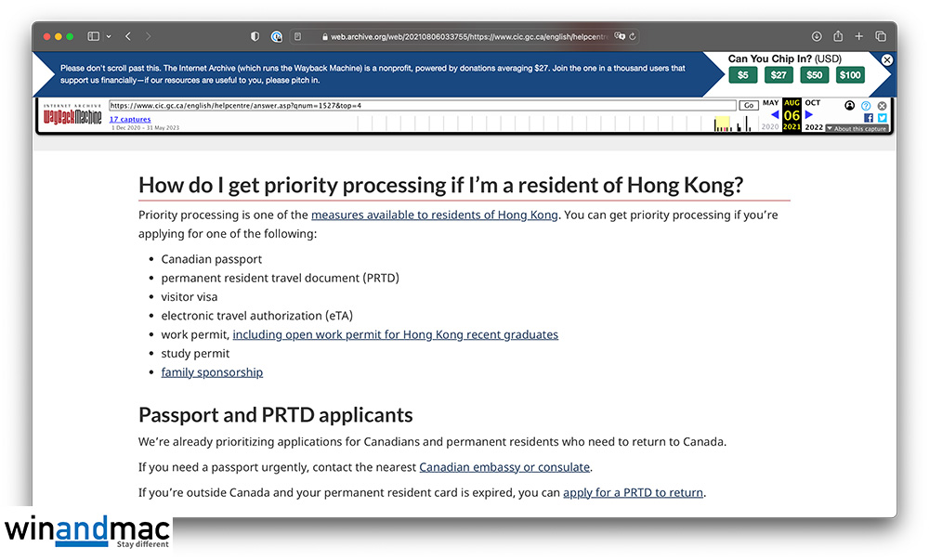Open the privacy report shield icon
The width and height of the screenshot is (929, 560).
click(255, 36)
